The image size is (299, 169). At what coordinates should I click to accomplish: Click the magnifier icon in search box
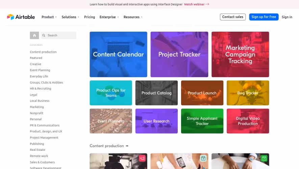point(44,35)
